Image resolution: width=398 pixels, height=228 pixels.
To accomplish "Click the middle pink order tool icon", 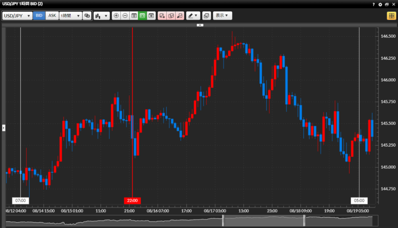I will click(x=171, y=16).
